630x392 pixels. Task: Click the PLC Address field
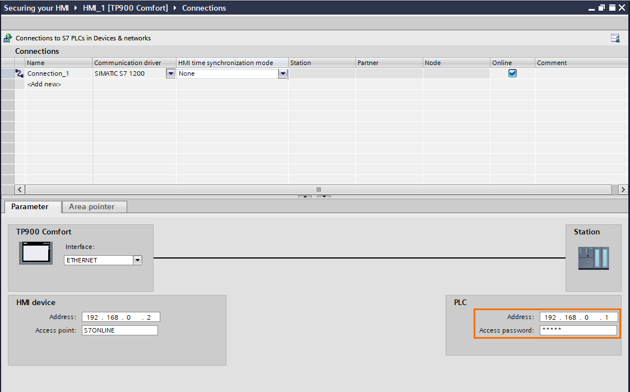(578, 316)
